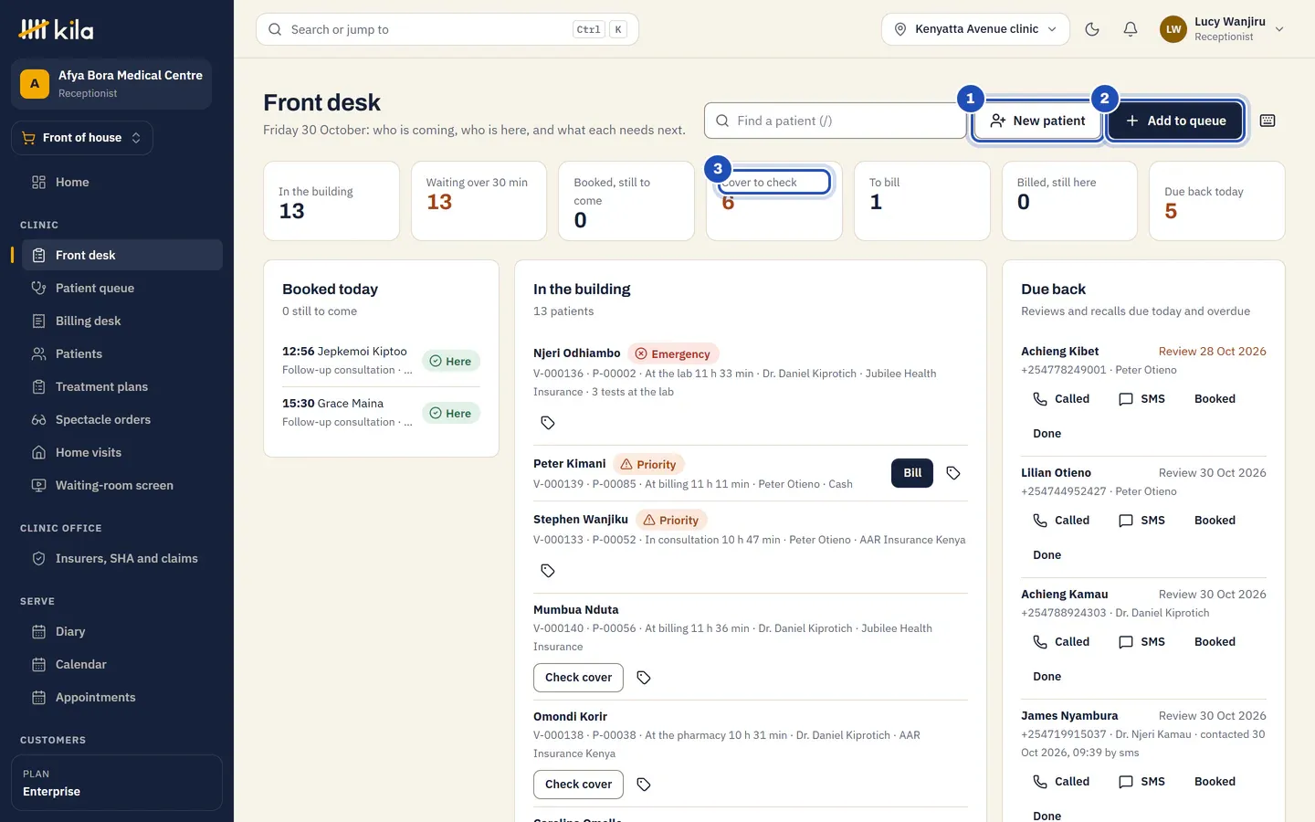Navigate to Patients
Image resolution: width=1315 pixels, height=822 pixels.
[122, 354]
